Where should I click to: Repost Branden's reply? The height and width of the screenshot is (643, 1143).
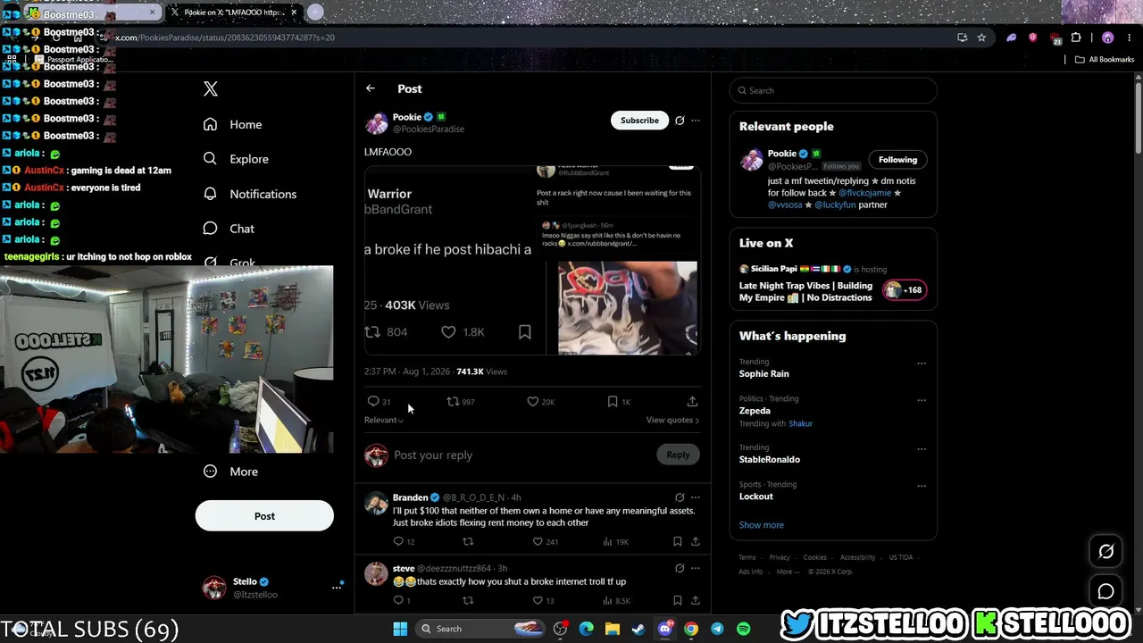pyautogui.click(x=467, y=541)
